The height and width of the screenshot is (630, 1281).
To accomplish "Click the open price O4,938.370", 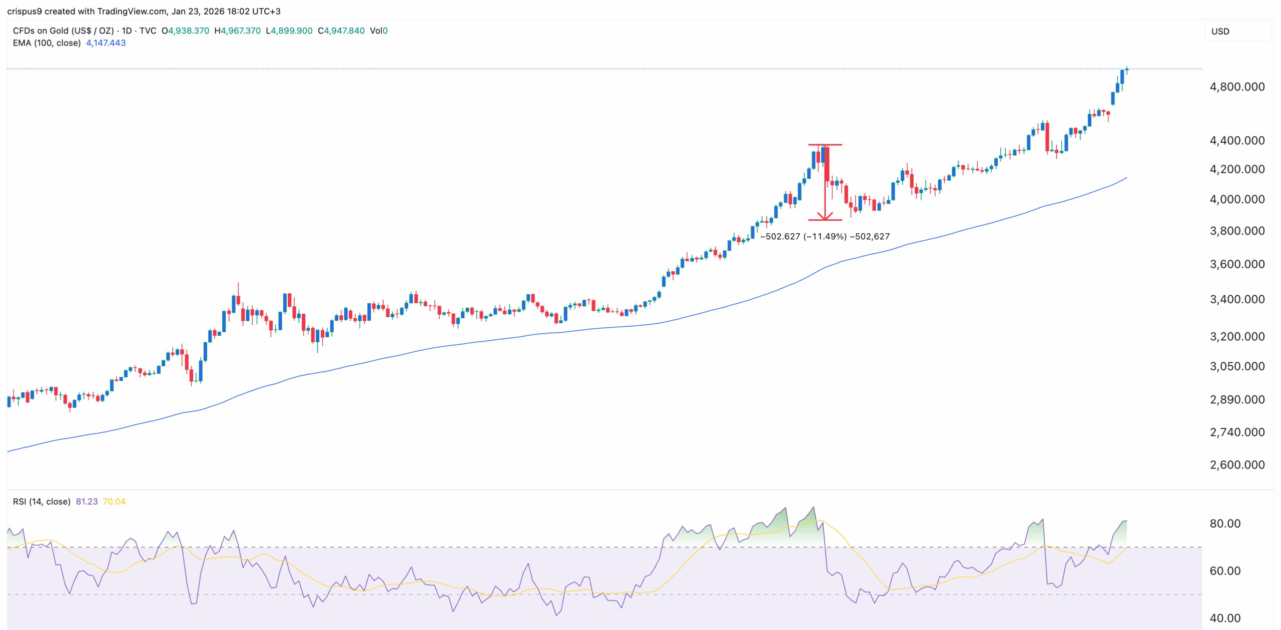I will pyautogui.click(x=185, y=31).
